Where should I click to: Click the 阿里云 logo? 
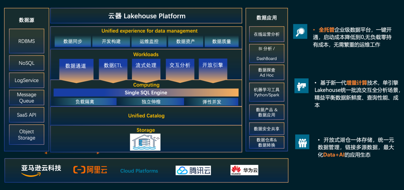pyautogui.click(x=90, y=170)
